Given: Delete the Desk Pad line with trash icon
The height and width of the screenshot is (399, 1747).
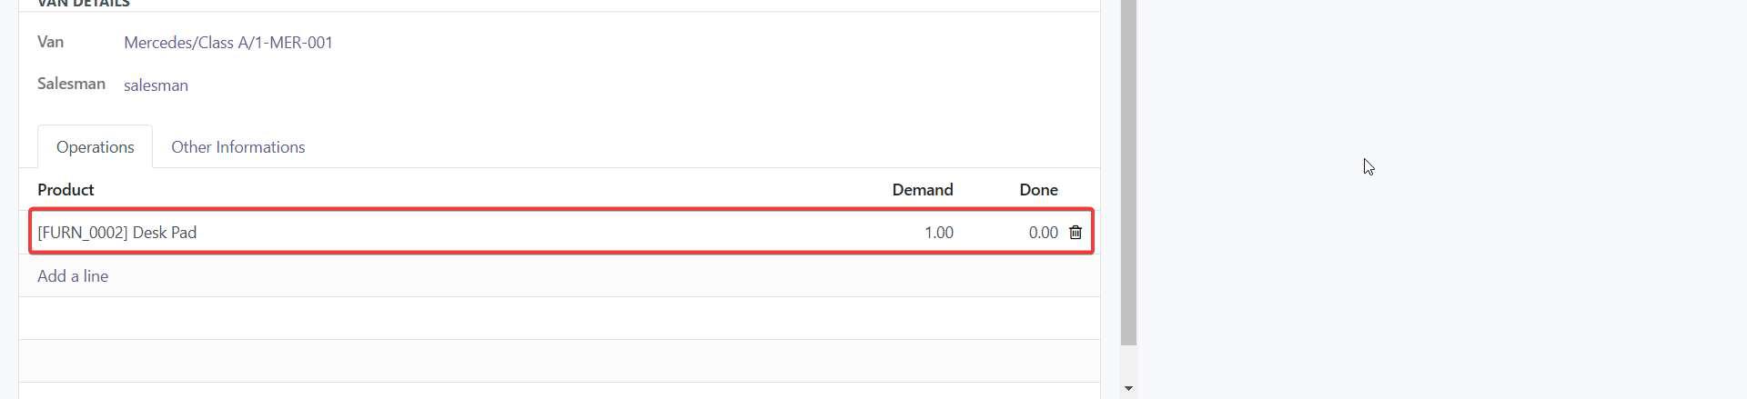Looking at the screenshot, I should click(x=1075, y=233).
